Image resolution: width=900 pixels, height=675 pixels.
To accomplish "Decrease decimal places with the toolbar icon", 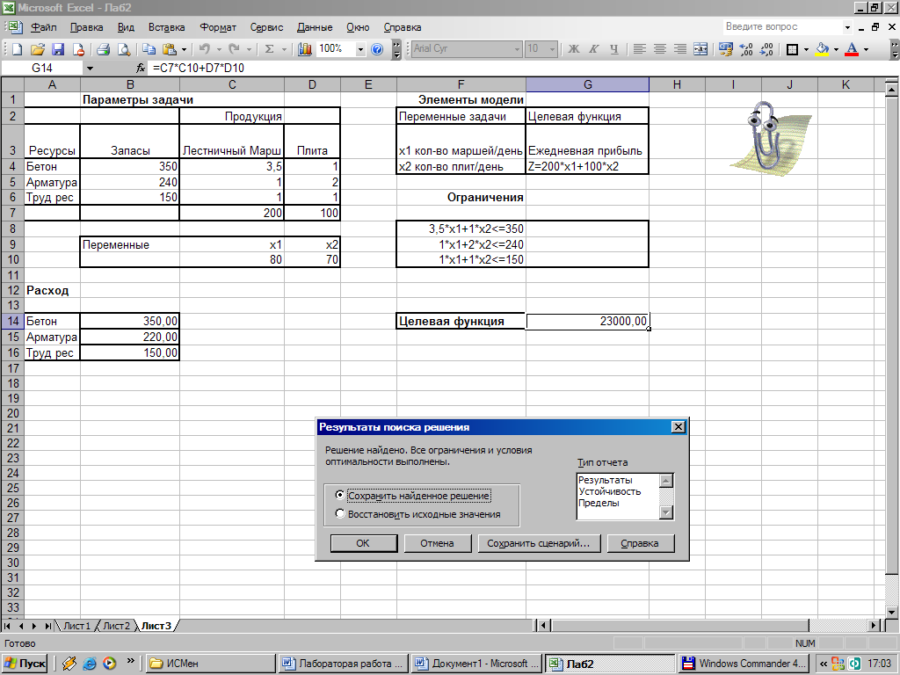I will (766, 49).
